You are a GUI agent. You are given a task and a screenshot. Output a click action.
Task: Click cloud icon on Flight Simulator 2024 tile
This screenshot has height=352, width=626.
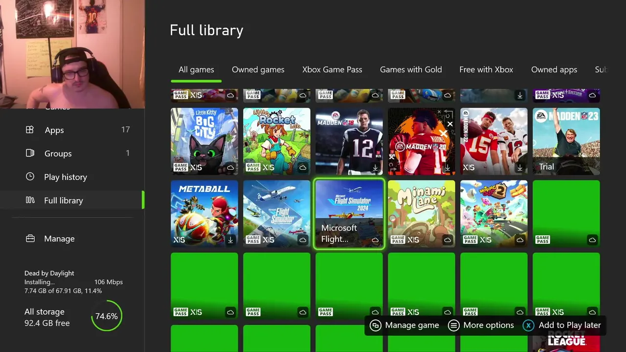pos(375,240)
